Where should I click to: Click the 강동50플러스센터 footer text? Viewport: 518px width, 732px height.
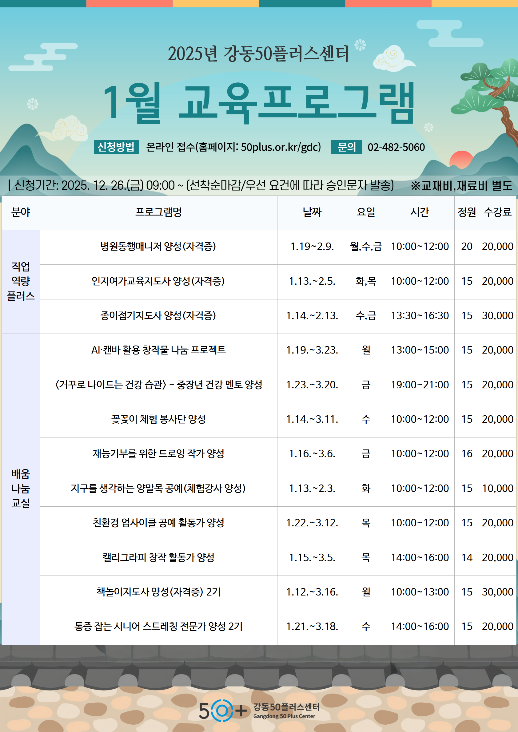[x=286, y=707]
